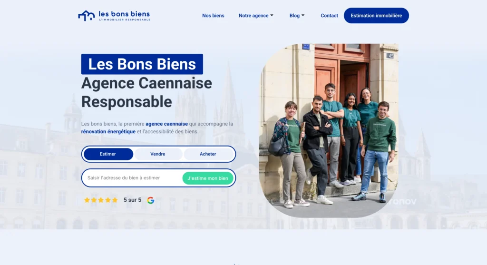Click the Google G logo icon
This screenshot has width=487, height=265.
[x=151, y=200]
